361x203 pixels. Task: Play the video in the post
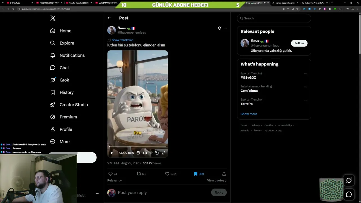[112, 153]
